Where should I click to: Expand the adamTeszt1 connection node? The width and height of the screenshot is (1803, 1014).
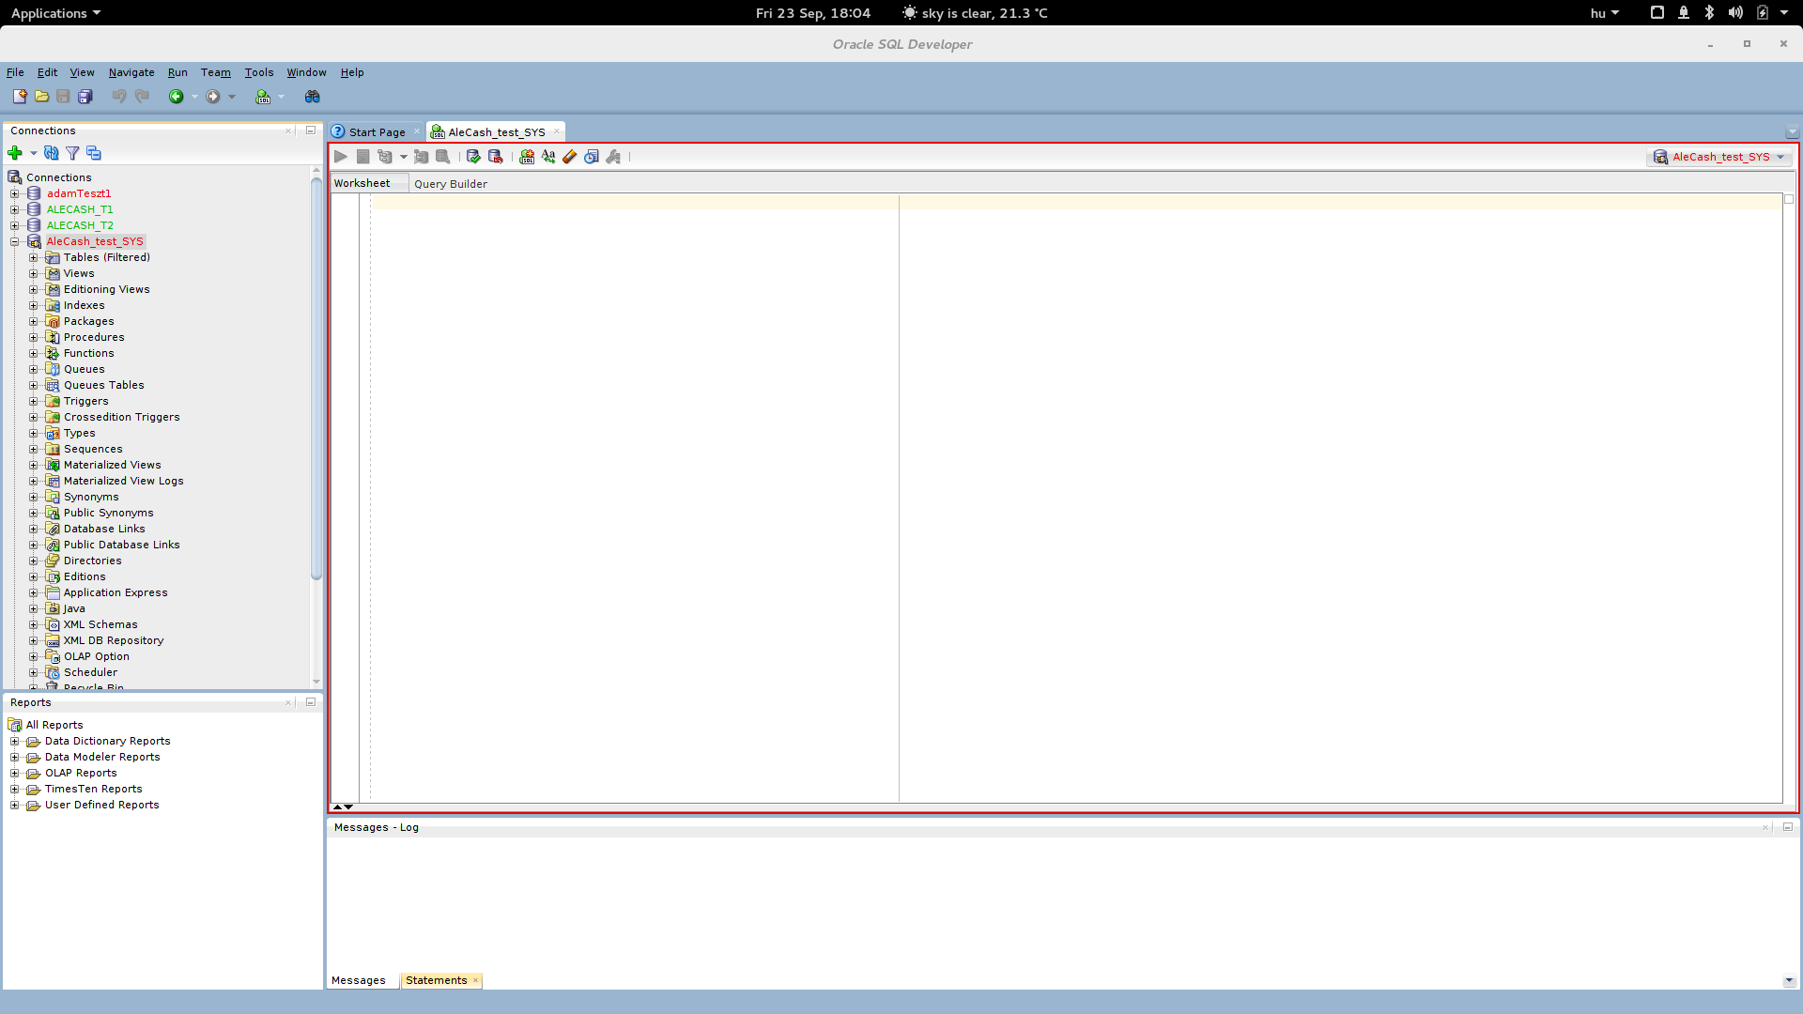click(15, 194)
